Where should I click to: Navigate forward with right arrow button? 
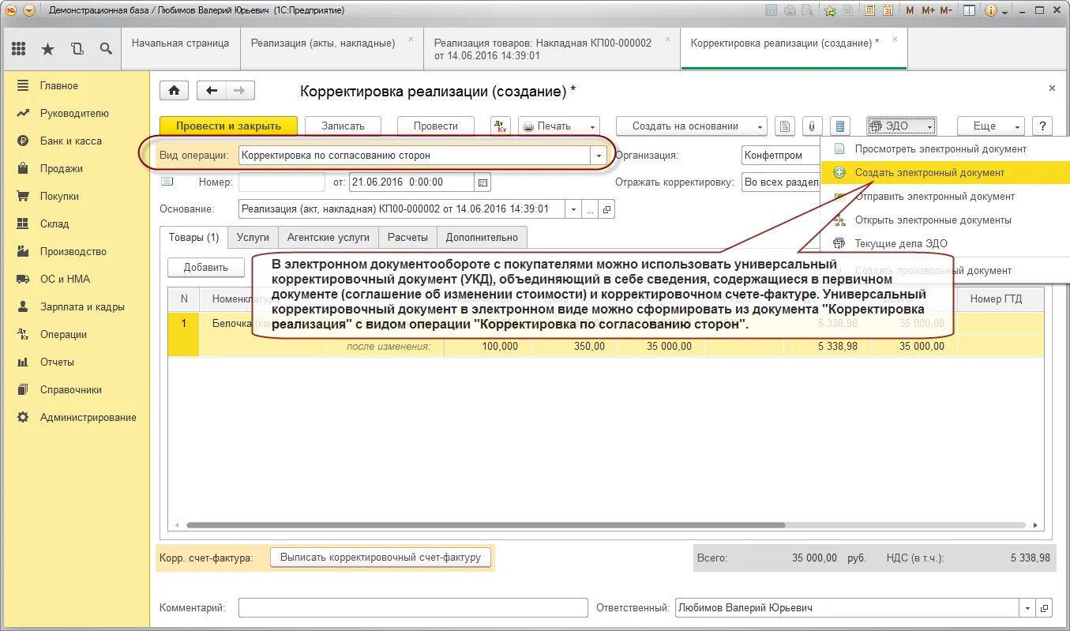[240, 91]
